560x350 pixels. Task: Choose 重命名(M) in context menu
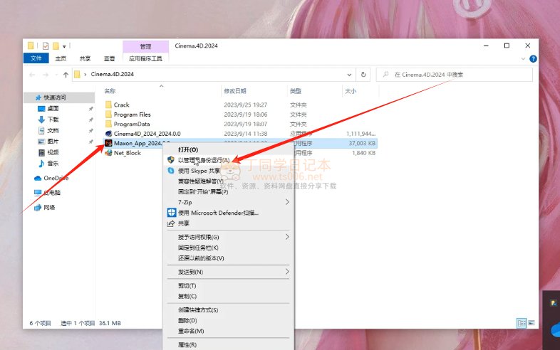click(191, 331)
